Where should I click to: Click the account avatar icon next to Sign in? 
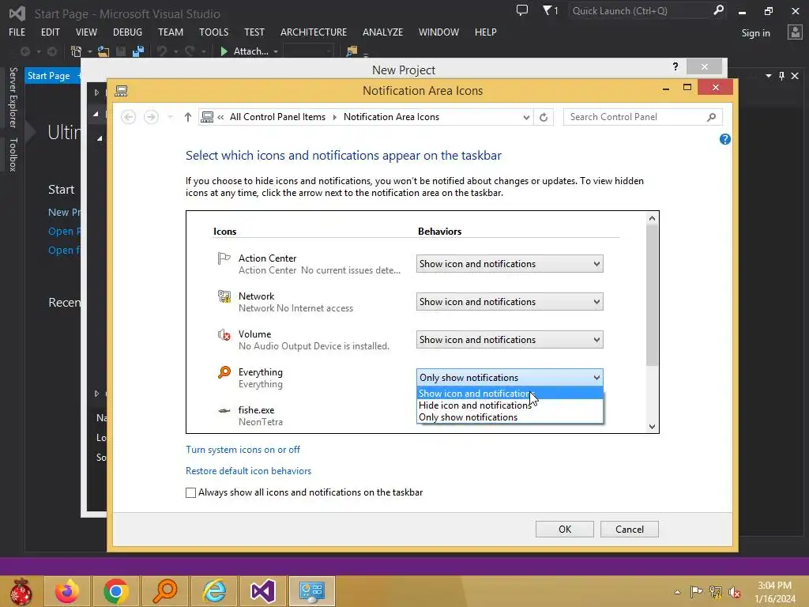click(795, 32)
